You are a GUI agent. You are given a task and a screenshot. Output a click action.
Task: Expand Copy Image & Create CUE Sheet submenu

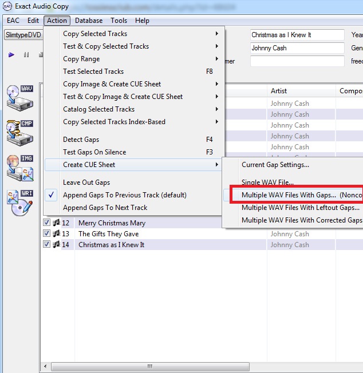pyautogui.click(x=133, y=84)
